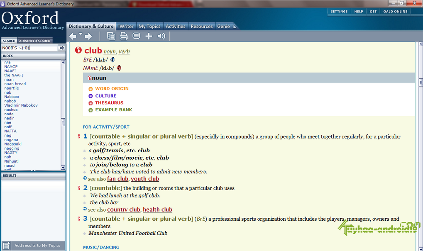Click the index list scroll down arrow
This screenshot has height=251, width=423.
(x=63, y=168)
